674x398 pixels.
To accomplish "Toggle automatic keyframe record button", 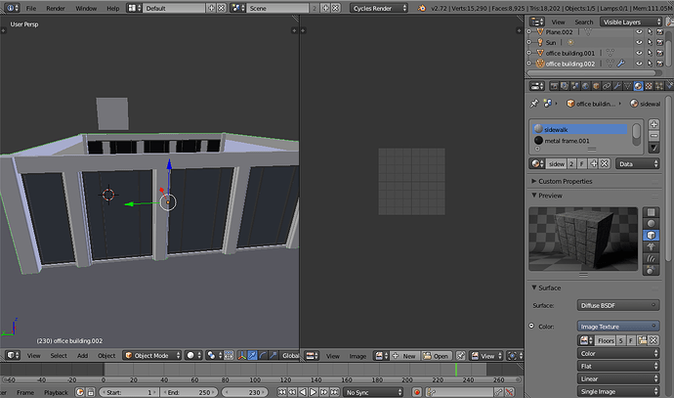I will pyautogui.click(x=416, y=392).
